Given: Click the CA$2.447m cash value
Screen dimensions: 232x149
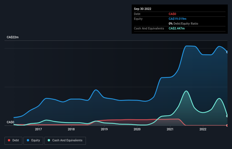Looking at the screenshot, I should pos(177,28).
